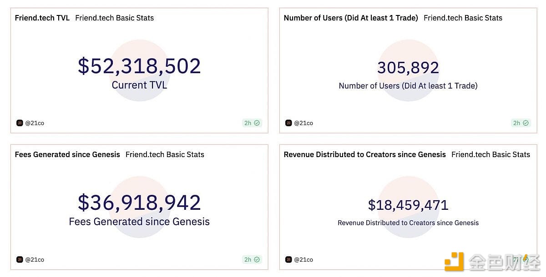The height and width of the screenshot is (277, 546).
Task: Click the 21co avatar icon in Fees Generated panel
Action: [20, 260]
